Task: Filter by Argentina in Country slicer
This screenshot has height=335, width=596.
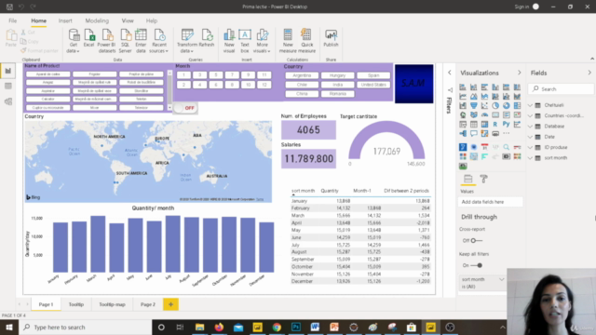Action: click(x=302, y=75)
